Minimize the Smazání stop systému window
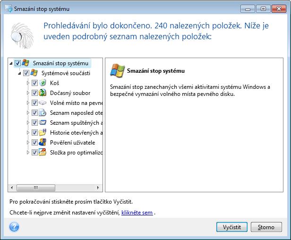This screenshot has width=291, height=240. [248, 9]
